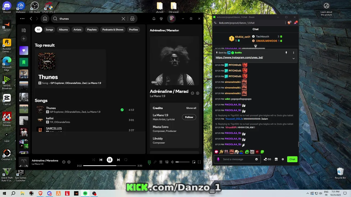The image size is (351, 197).
Task: Create new playlist with plus icon
Action: pyautogui.click(x=24, y=39)
